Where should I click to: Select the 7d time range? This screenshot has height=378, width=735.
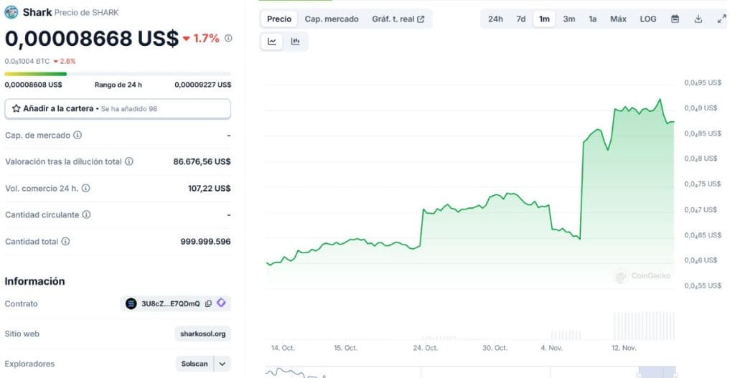[521, 19]
